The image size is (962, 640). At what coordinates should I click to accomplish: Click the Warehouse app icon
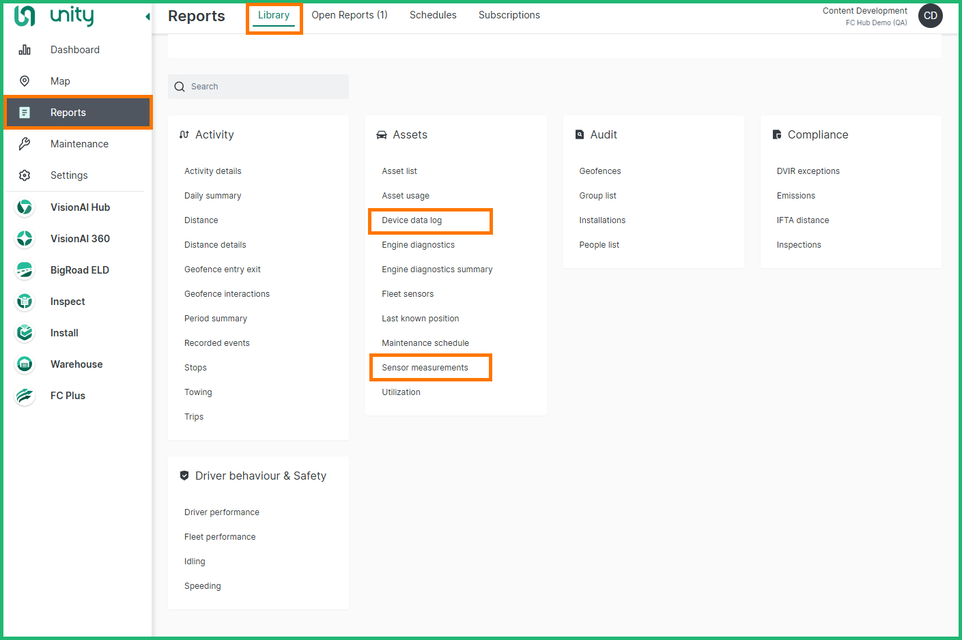pos(25,364)
